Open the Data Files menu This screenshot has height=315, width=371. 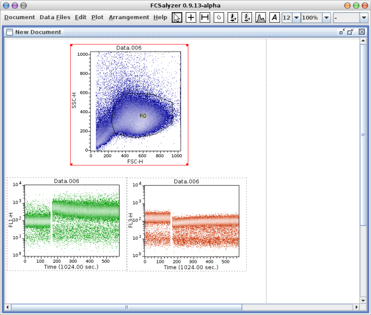tap(55, 17)
